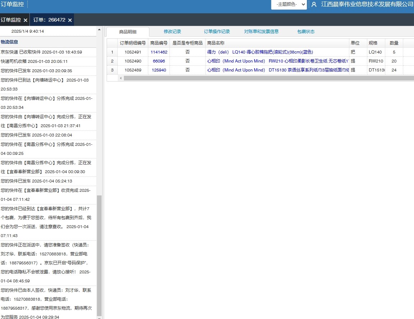Click the specification cell LQ140
This screenshot has width=414, height=319.
(x=376, y=52)
